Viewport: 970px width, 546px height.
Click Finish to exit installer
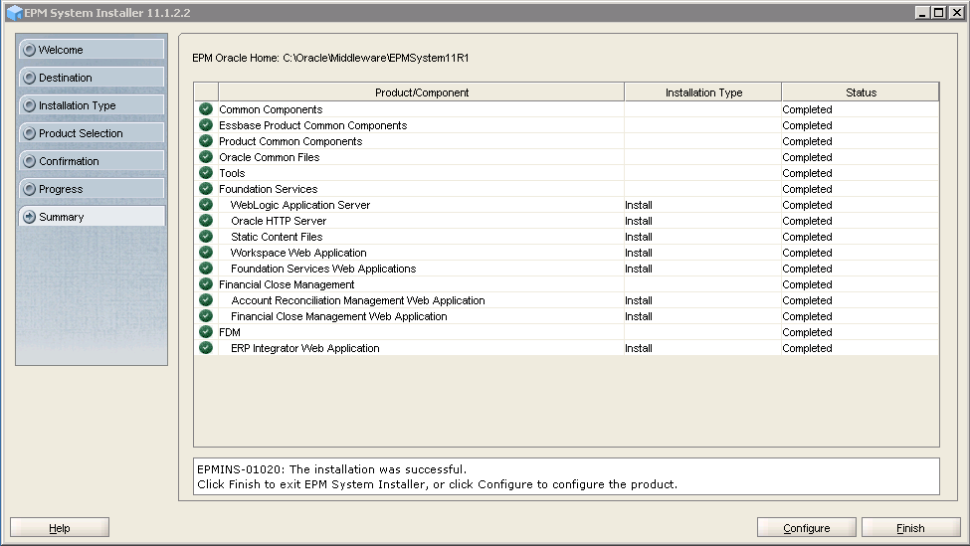tap(910, 528)
